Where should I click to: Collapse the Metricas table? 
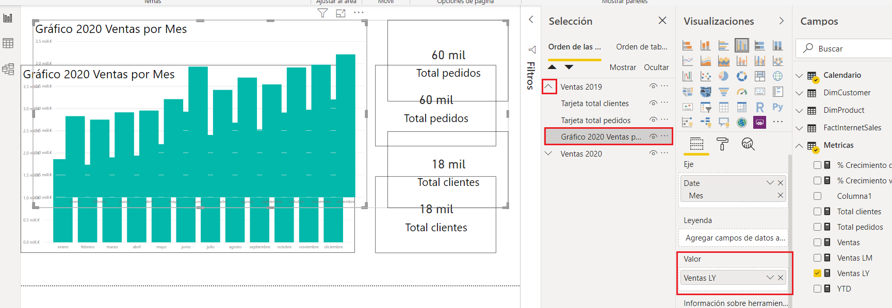pyautogui.click(x=799, y=146)
